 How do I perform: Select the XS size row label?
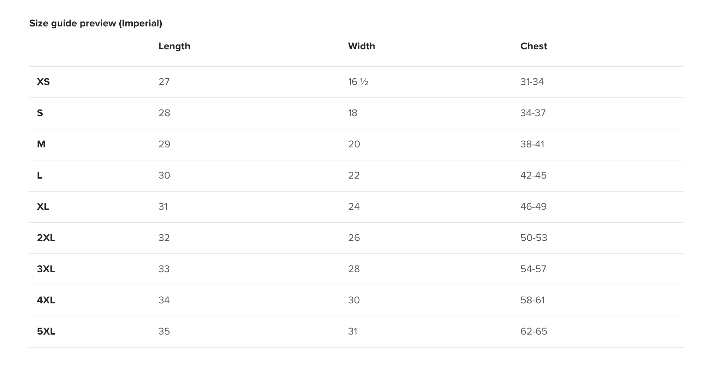click(43, 82)
